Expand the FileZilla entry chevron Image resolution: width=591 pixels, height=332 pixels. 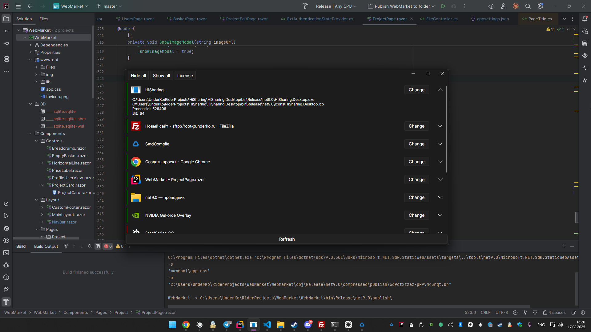pyautogui.click(x=440, y=126)
